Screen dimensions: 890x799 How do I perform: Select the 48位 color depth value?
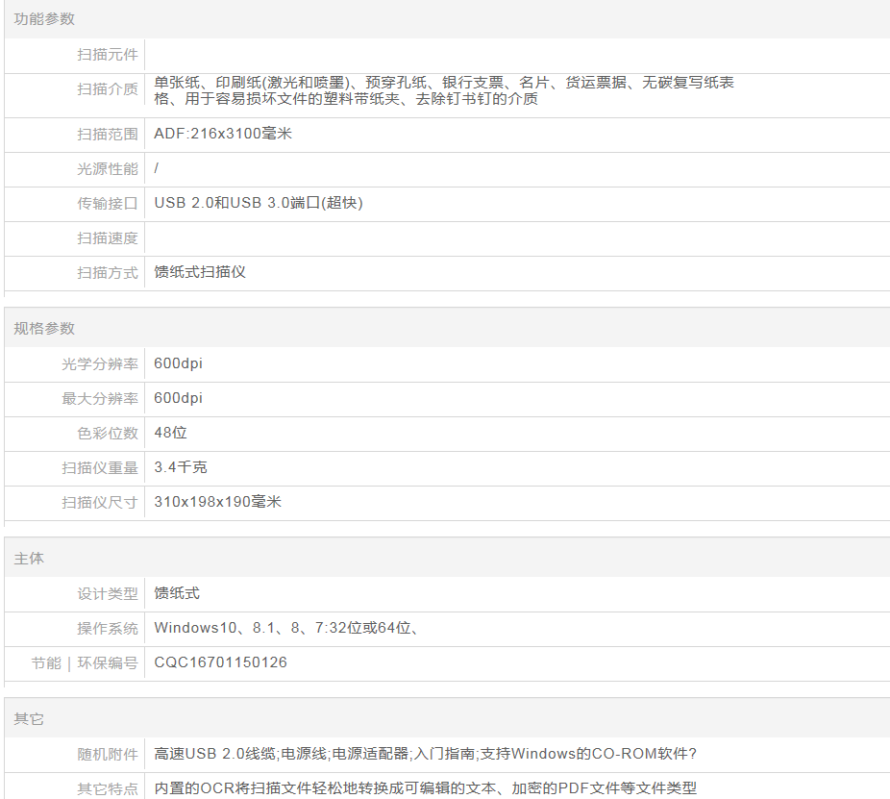170,433
